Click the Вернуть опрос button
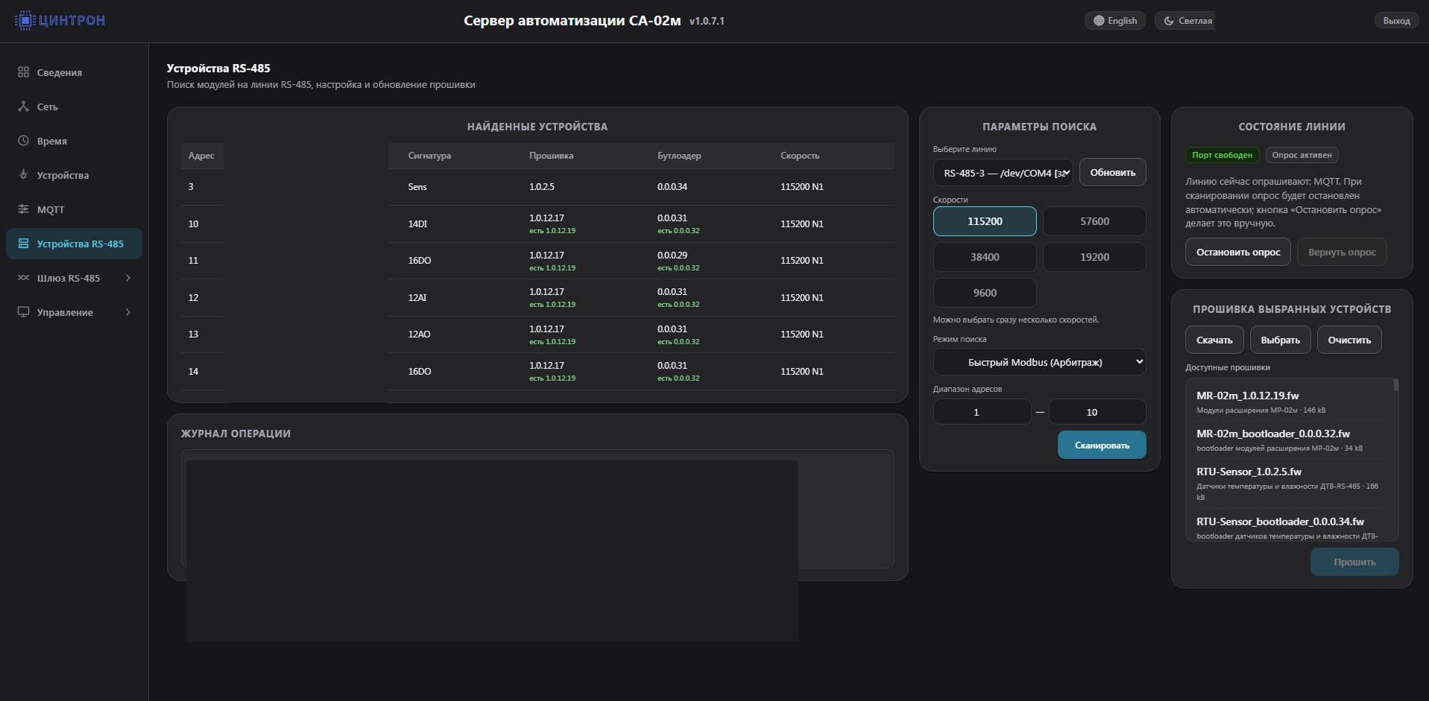 1342,252
